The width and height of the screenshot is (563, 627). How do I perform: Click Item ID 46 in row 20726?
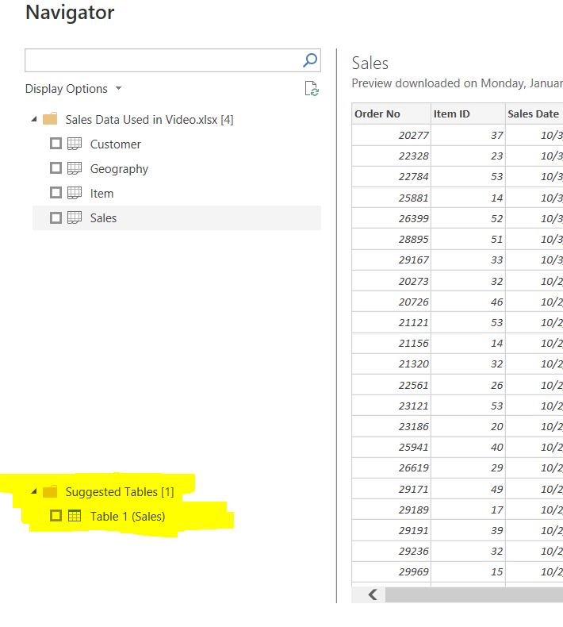[468, 302]
